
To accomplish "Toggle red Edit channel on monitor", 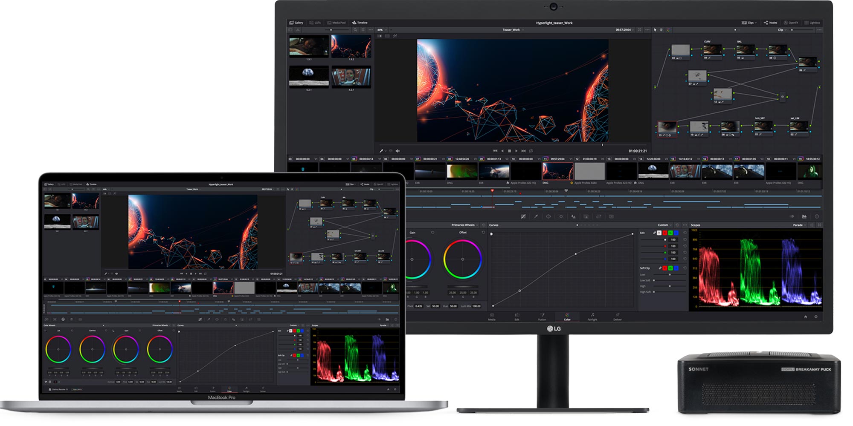I will point(664,233).
